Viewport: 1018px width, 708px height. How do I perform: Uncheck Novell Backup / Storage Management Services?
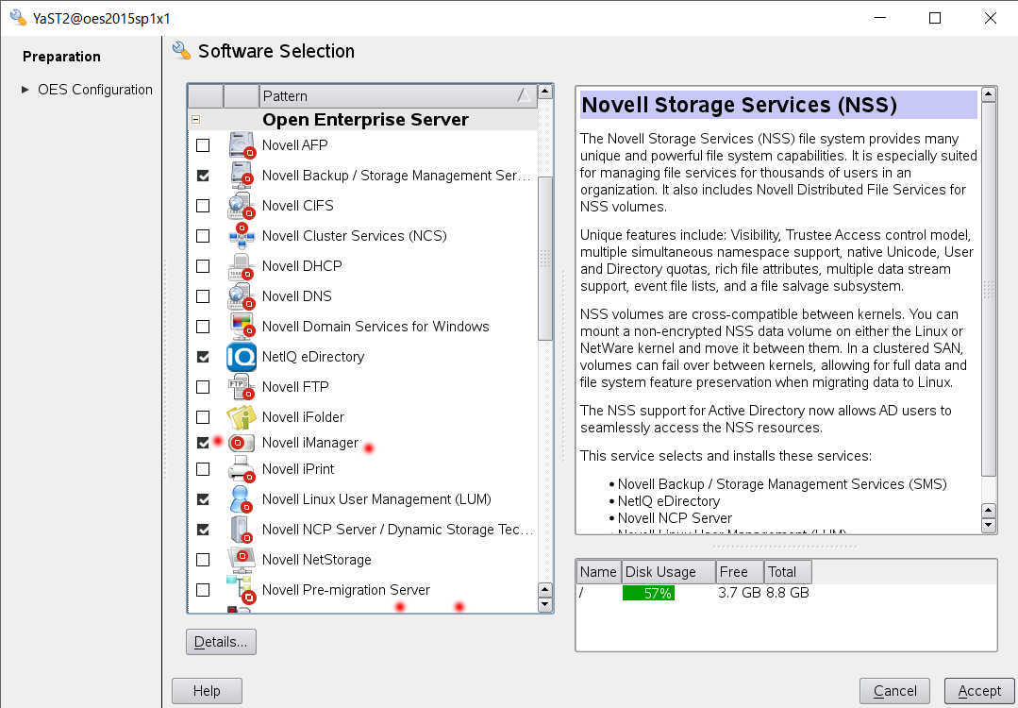(203, 176)
